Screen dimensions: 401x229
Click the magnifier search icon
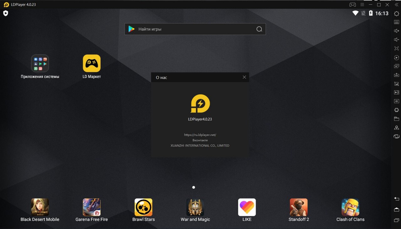coord(259,29)
